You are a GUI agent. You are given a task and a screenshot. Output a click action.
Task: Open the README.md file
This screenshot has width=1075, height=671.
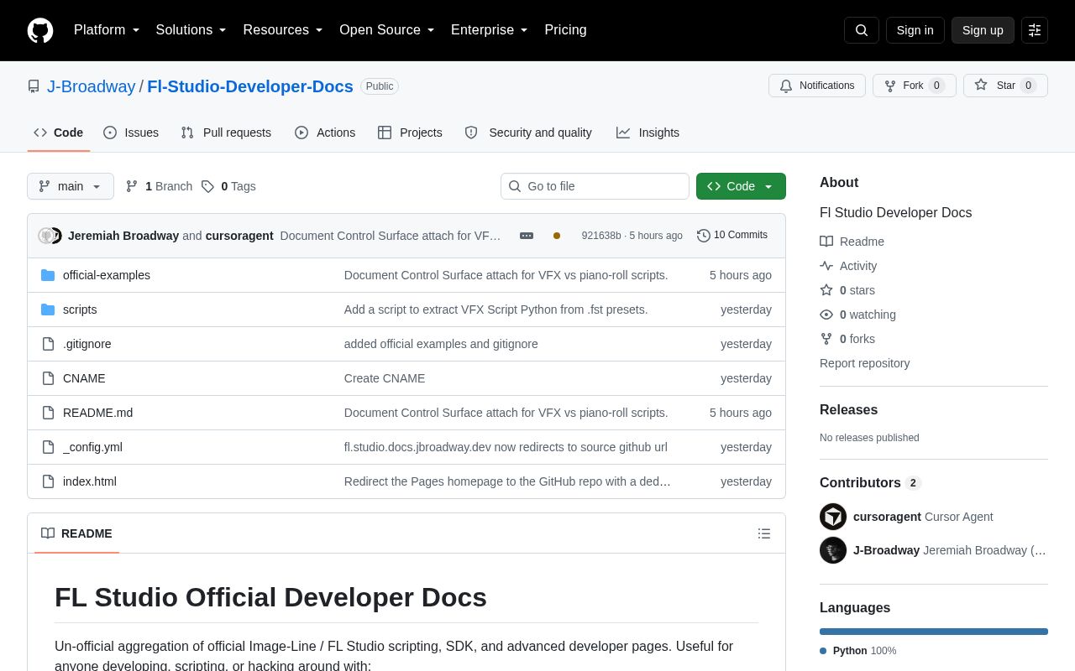pos(97,413)
